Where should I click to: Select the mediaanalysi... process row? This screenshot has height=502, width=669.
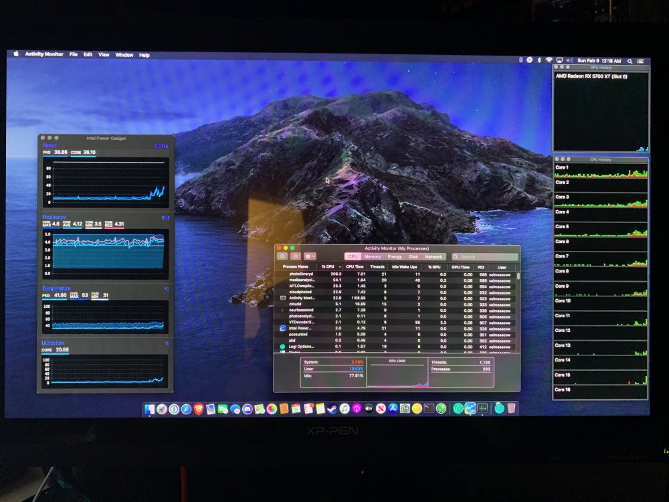tap(396, 280)
